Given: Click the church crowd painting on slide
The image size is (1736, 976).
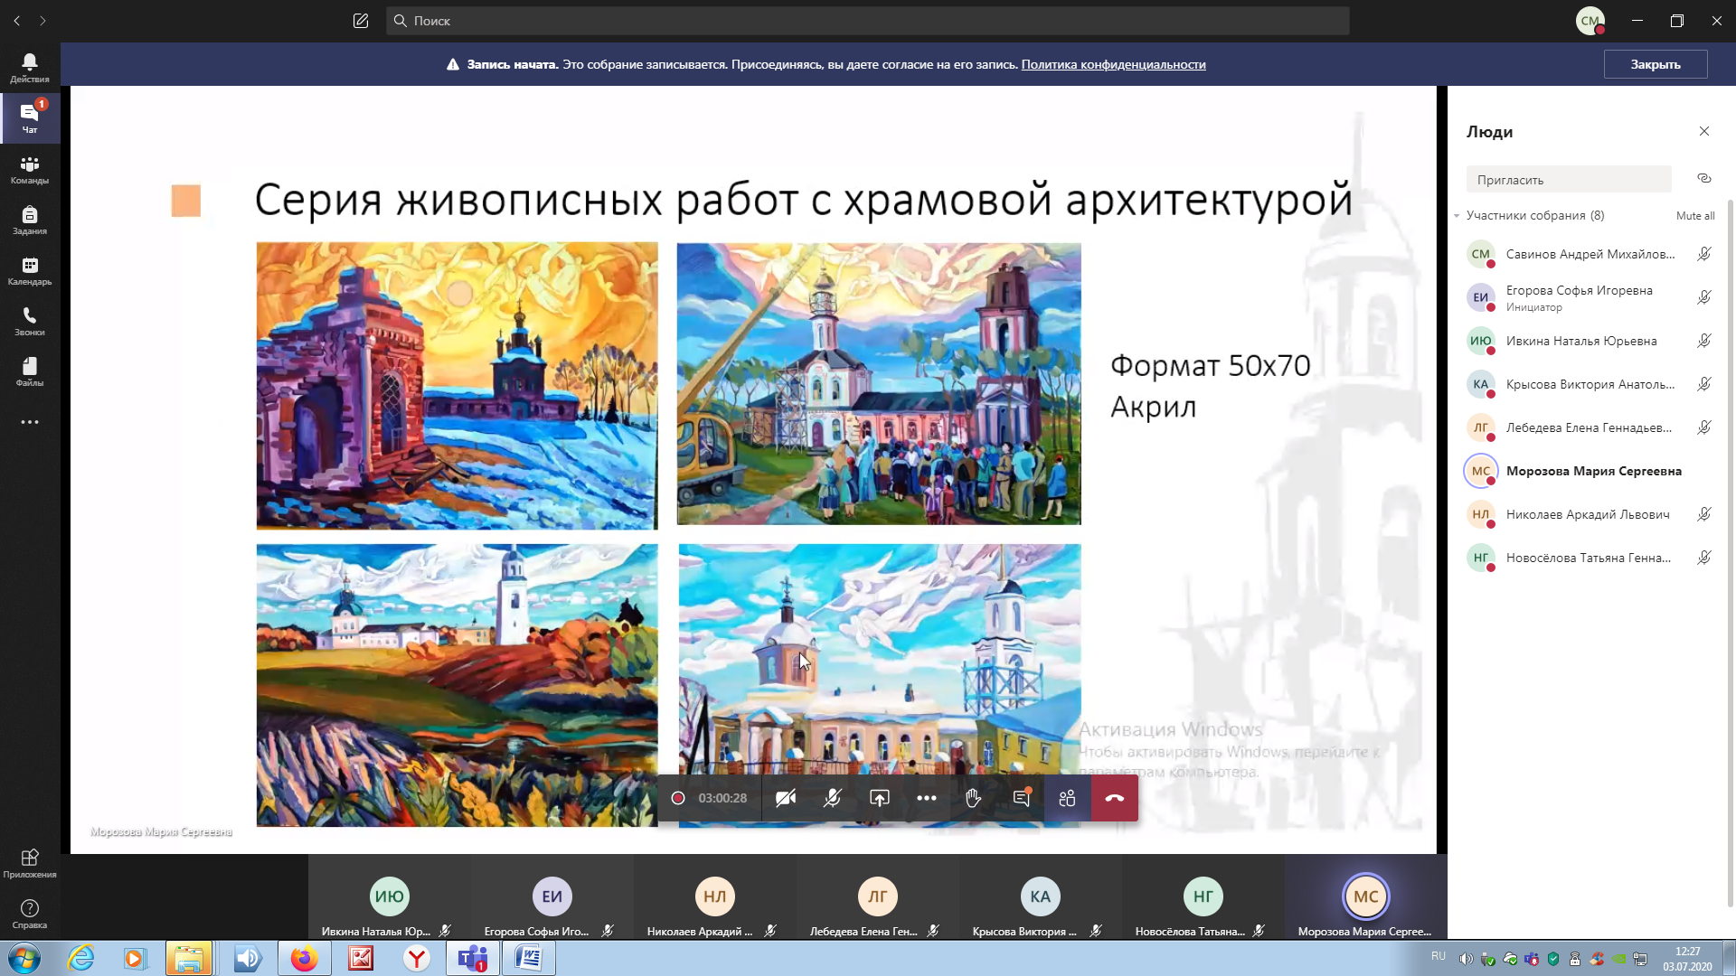Looking at the screenshot, I should 879,384.
